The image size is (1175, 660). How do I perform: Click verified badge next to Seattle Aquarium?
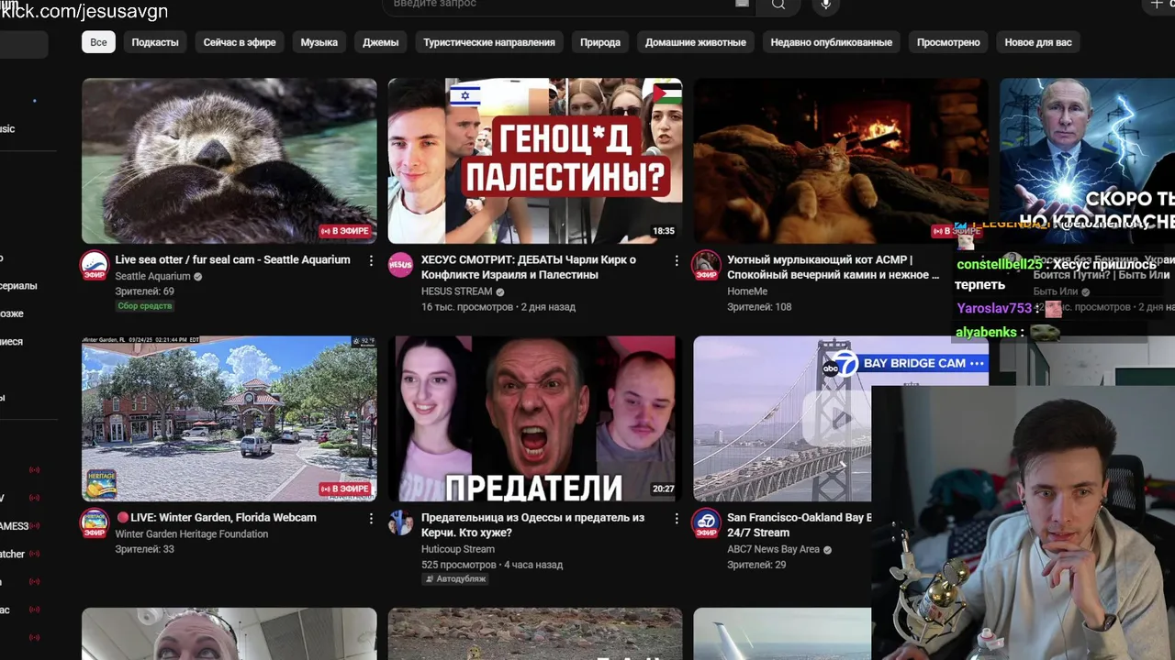tap(198, 276)
